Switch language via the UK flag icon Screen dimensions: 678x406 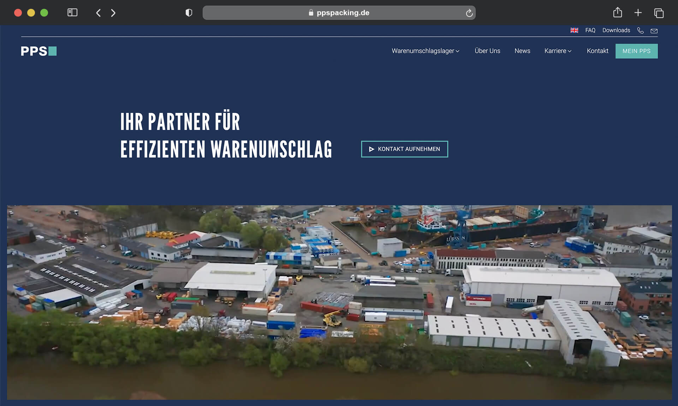[x=574, y=30]
